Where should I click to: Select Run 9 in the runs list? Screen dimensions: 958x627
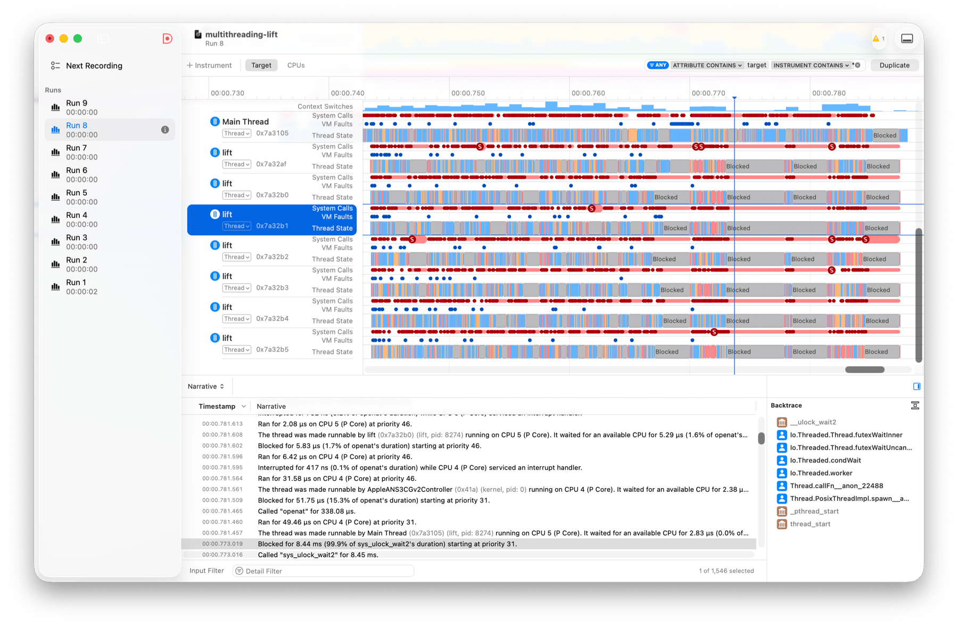110,108
